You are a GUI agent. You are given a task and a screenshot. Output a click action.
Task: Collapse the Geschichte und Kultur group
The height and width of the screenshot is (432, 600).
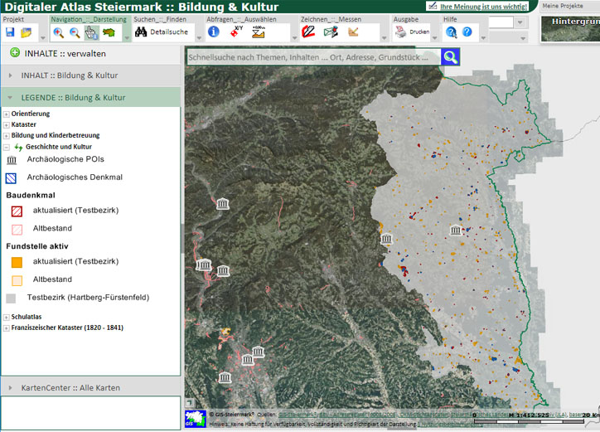[x=7, y=147]
